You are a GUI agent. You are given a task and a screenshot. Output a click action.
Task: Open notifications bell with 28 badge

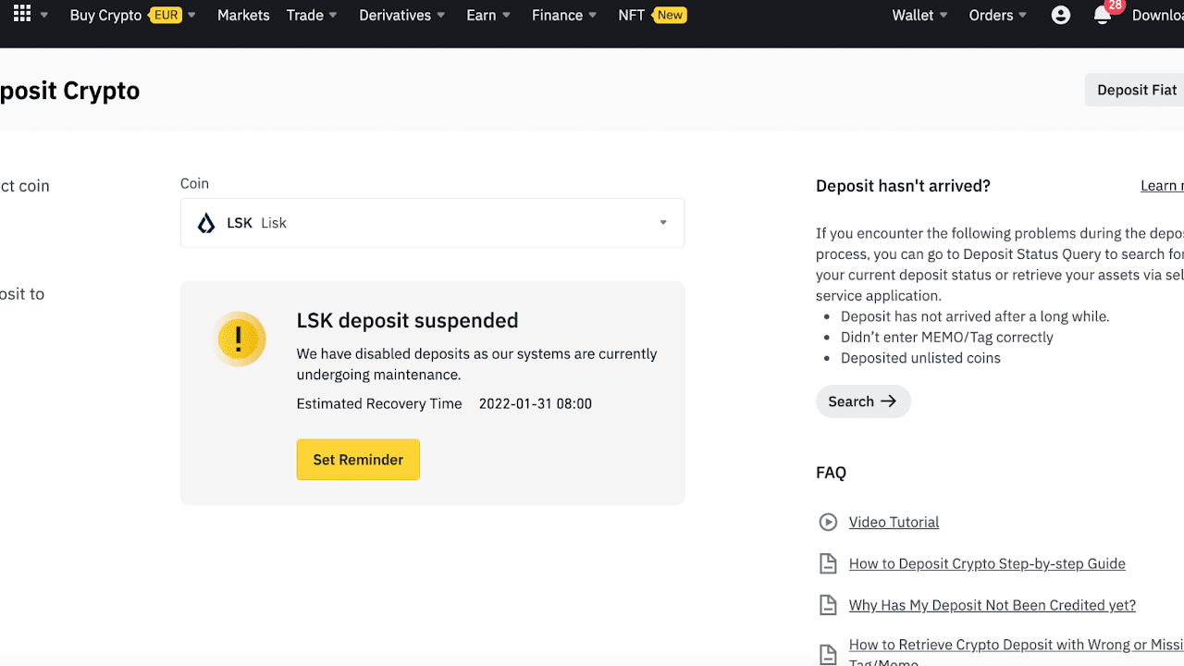(x=1105, y=13)
